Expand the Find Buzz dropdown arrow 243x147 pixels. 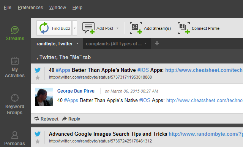[74, 28]
